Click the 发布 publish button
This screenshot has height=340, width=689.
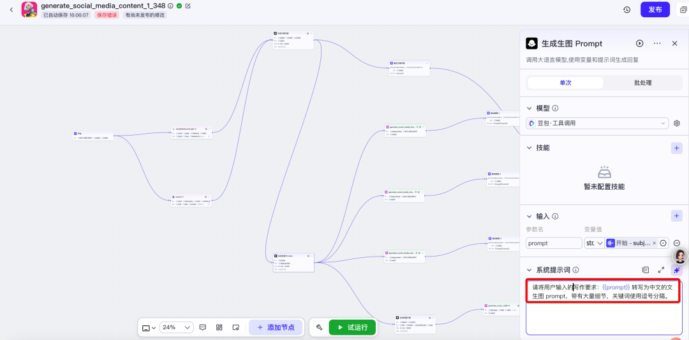pos(655,10)
